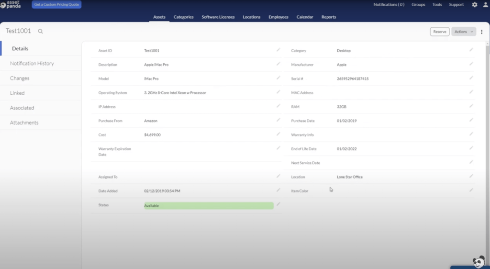
Task: Open the three-dot more options menu
Action: click(481, 32)
